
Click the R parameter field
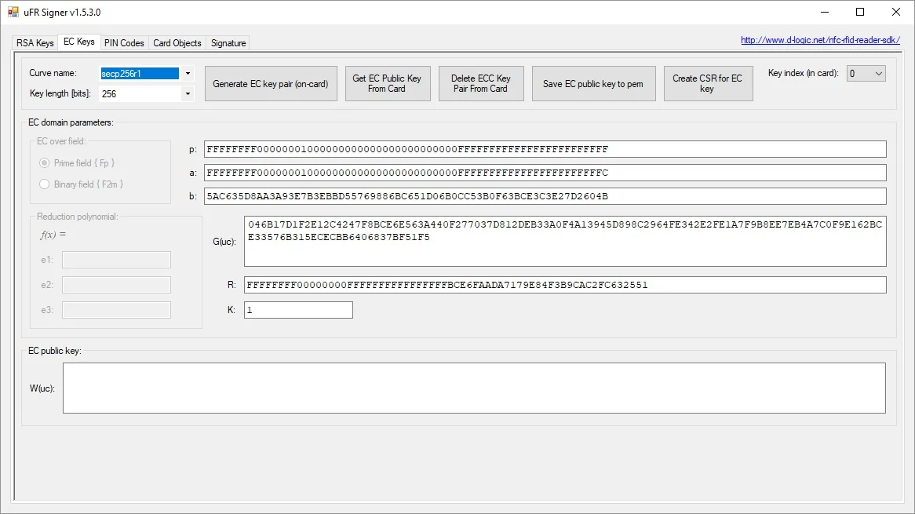tap(565, 285)
